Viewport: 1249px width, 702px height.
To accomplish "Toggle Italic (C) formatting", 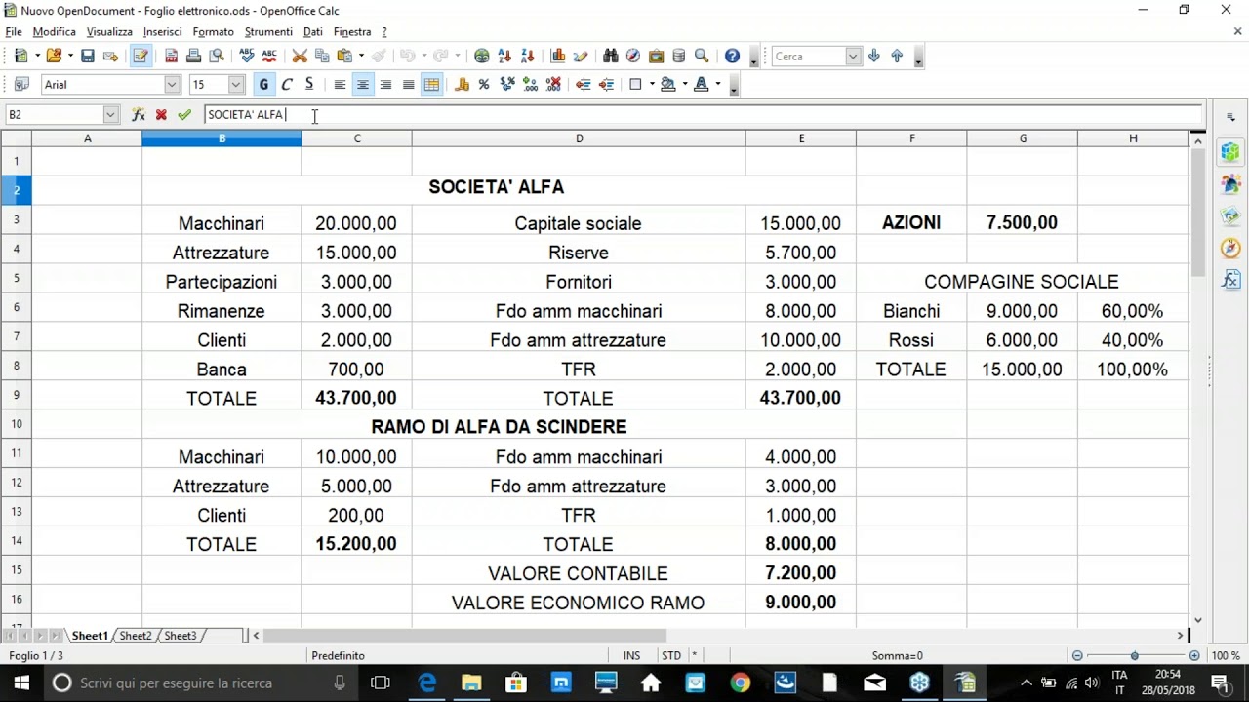I will [x=287, y=85].
